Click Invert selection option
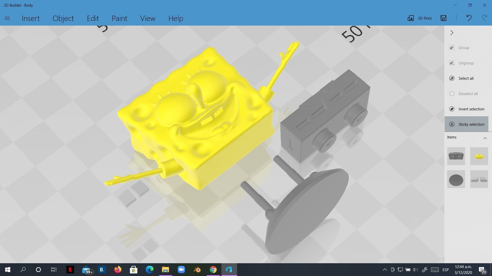 pos(466,109)
